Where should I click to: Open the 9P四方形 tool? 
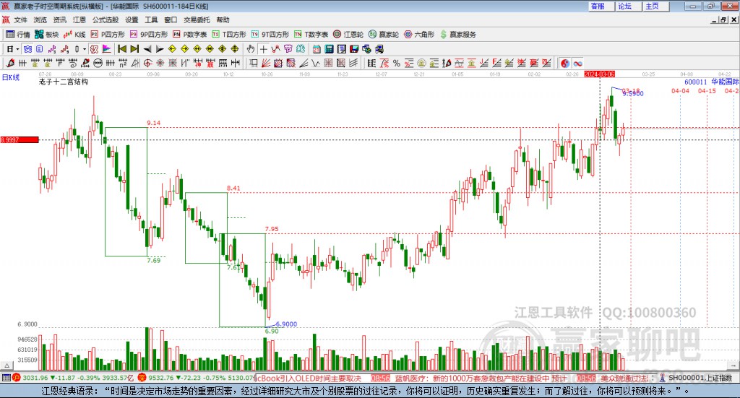click(149, 35)
